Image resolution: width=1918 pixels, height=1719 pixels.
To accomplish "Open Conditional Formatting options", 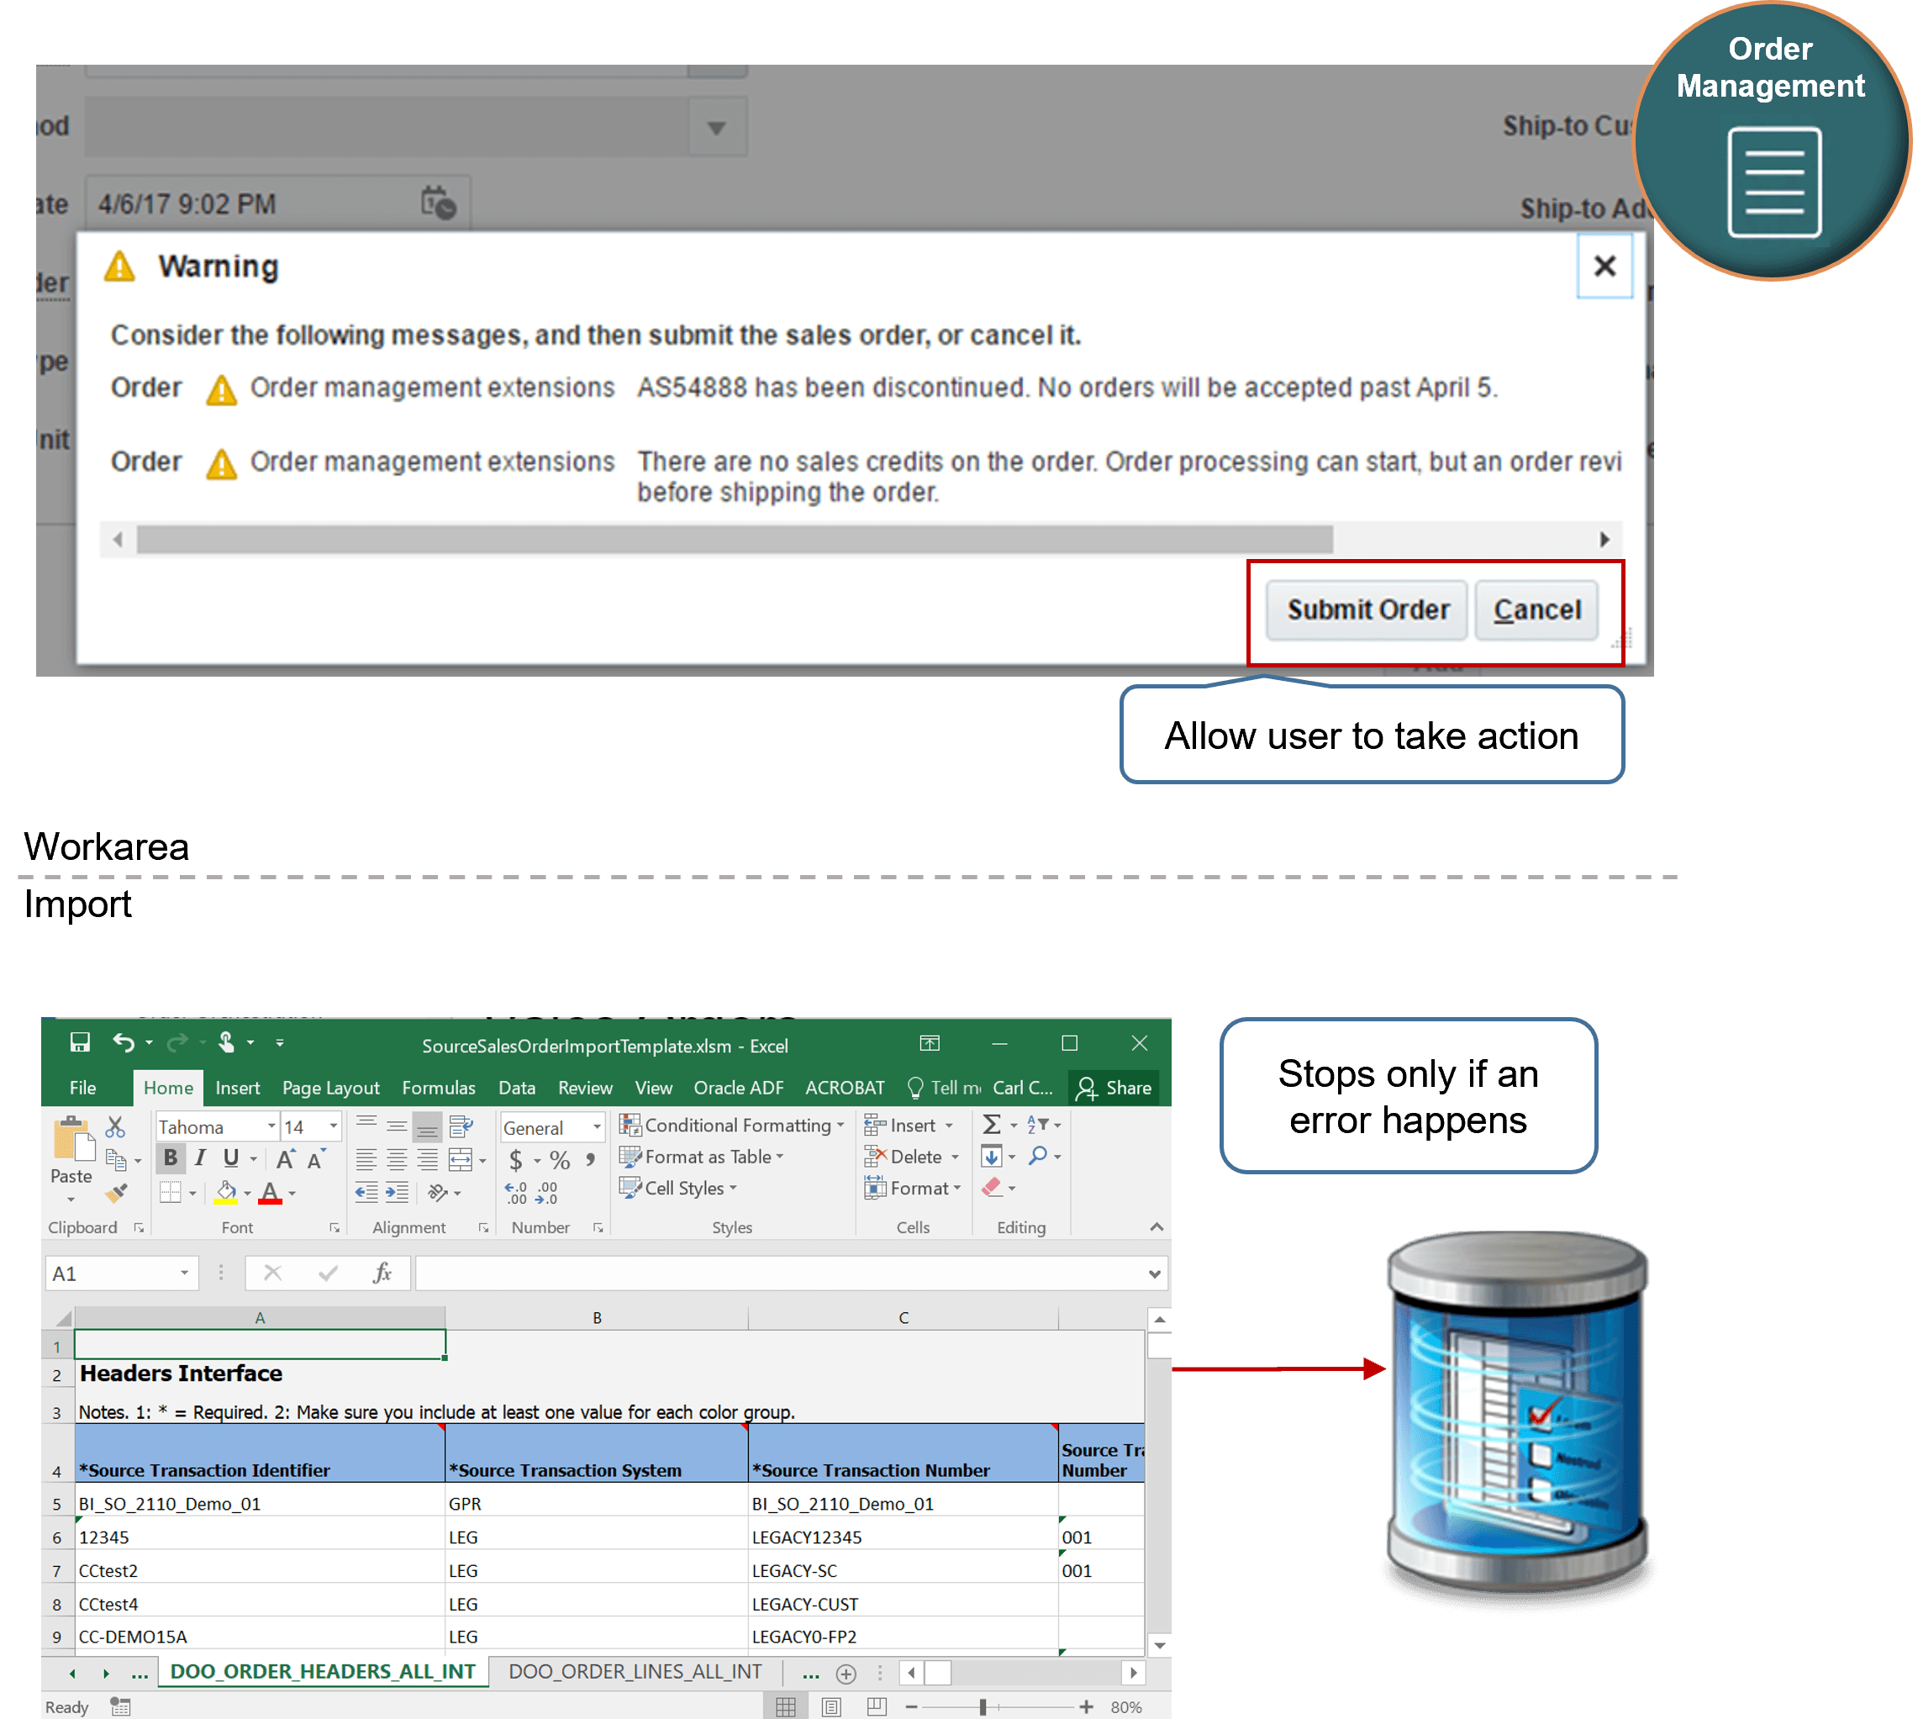I will (x=730, y=1126).
